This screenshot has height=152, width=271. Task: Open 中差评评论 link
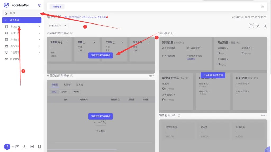[242, 84]
